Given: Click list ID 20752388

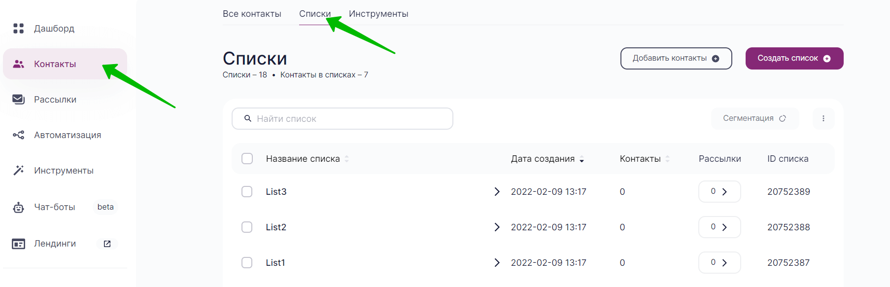Looking at the screenshot, I should 788,227.
